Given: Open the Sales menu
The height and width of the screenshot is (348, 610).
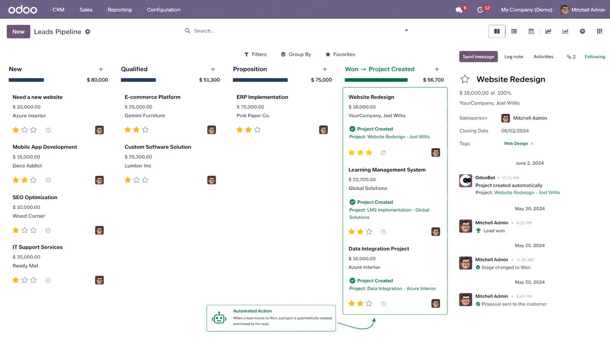Looking at the screenshot, I should [86, 10].
